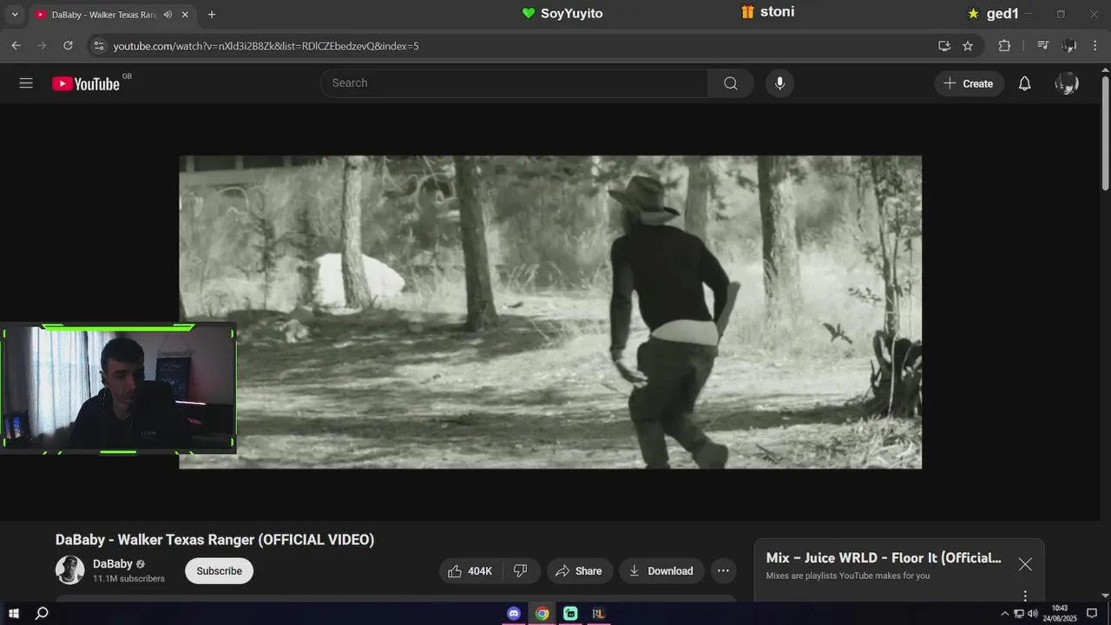Install app icon in address bar
The width and height of the screenshot is (1111, 625).
[944, 45]
